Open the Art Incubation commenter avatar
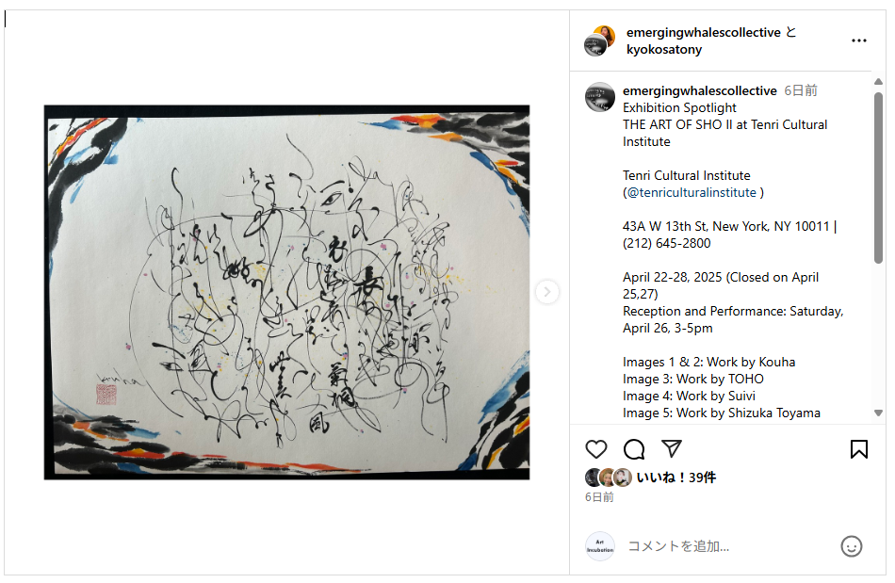The height and width of the screenshot is (583, 895). 600,546
